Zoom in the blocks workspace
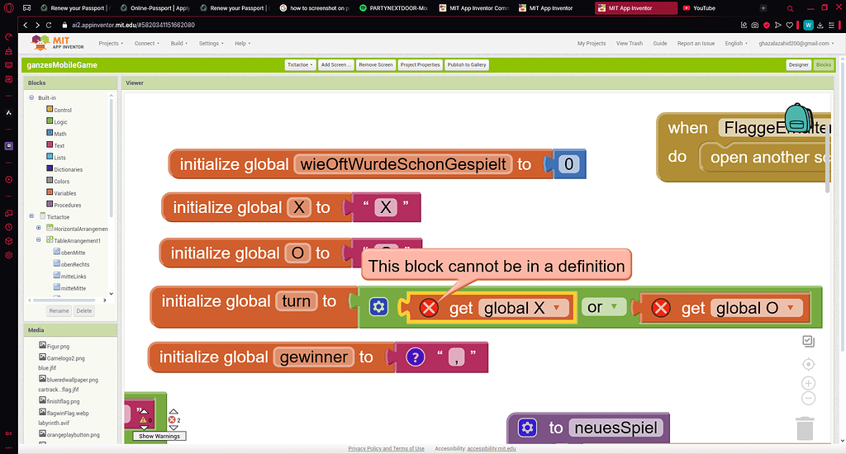 tap(809, 383)
